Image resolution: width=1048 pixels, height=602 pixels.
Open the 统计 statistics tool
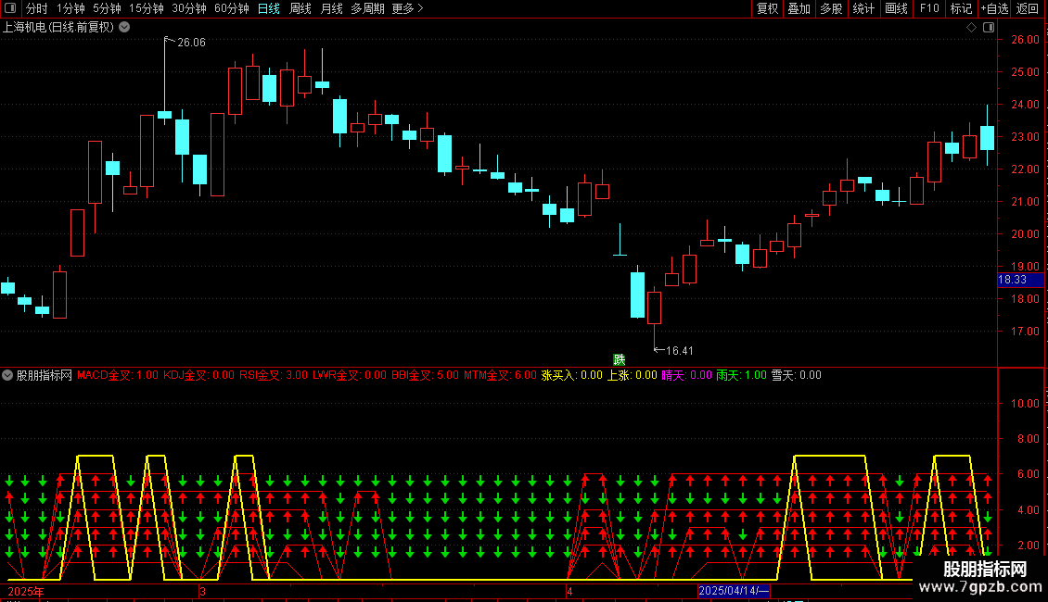863,8
